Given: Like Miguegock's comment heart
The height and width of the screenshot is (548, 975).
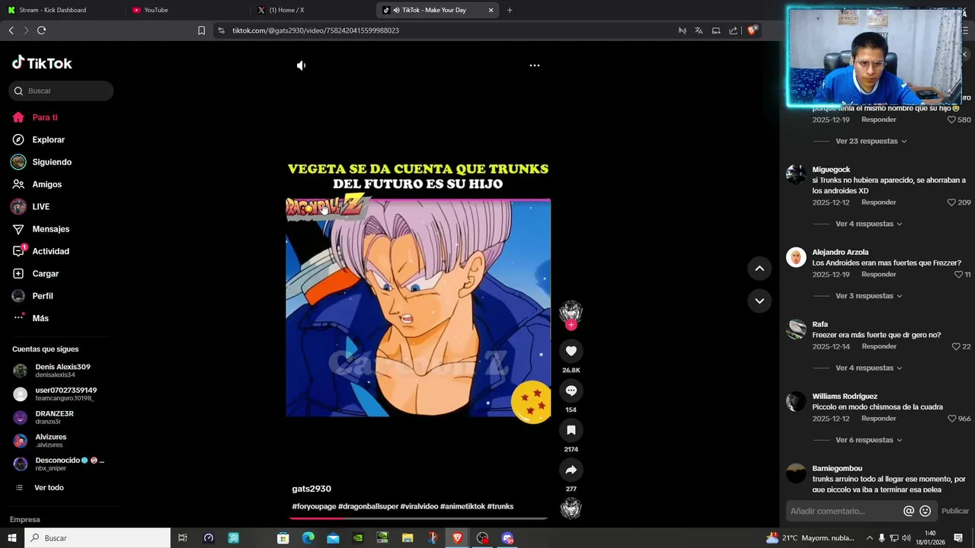Looking at the screenshot, I should pos(951,202).
